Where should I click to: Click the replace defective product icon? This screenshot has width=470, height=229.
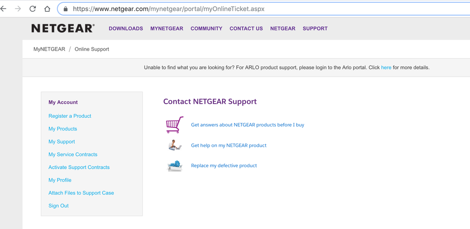pyautogui.click(x=175, y=166)
